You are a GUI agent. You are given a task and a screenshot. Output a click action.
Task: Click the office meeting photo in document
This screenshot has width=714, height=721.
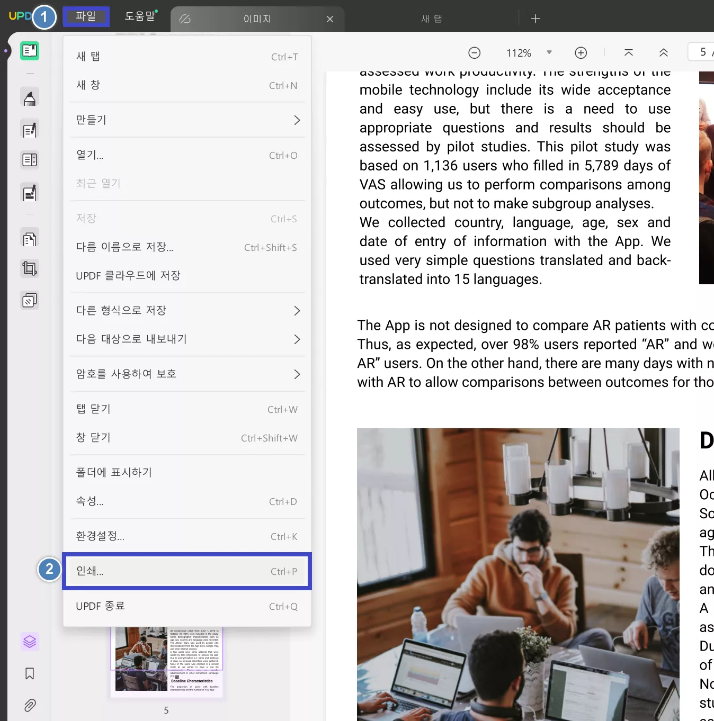pyautogui.click(x=518, y=574)
